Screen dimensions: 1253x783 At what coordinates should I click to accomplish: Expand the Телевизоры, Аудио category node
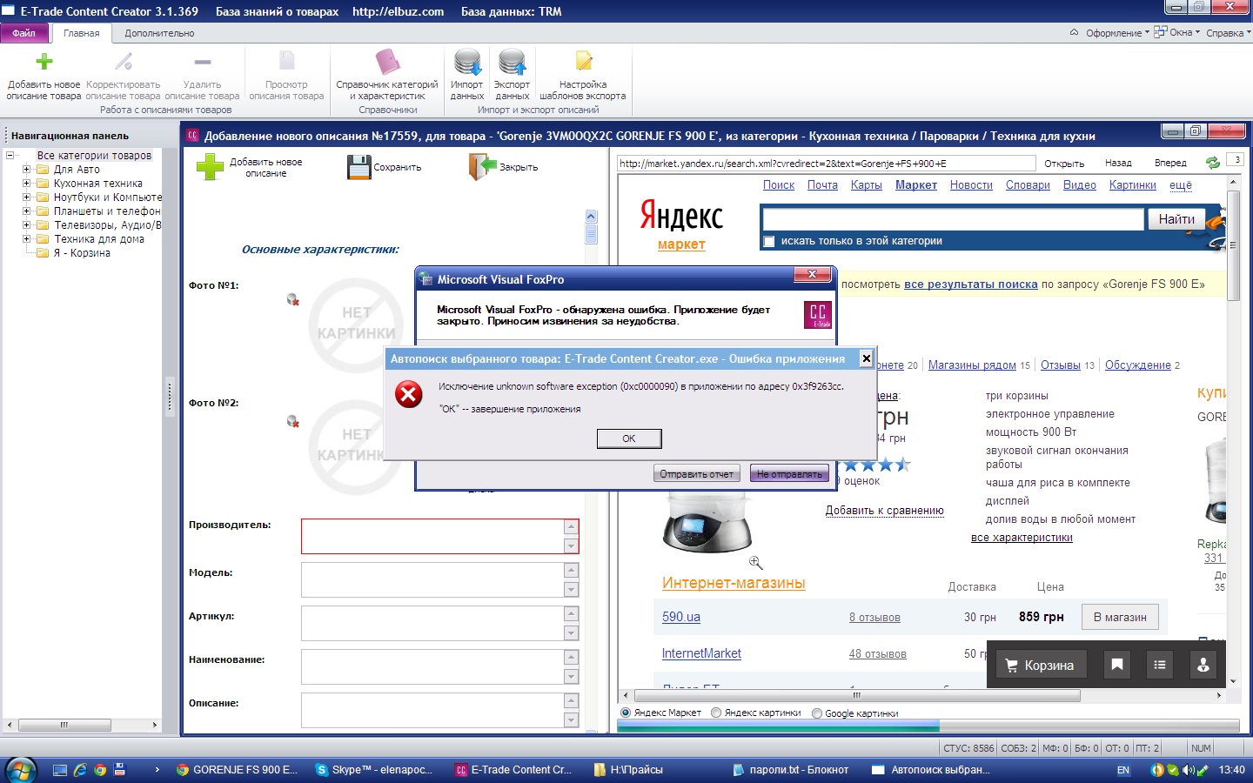click(x=26, y=225)
